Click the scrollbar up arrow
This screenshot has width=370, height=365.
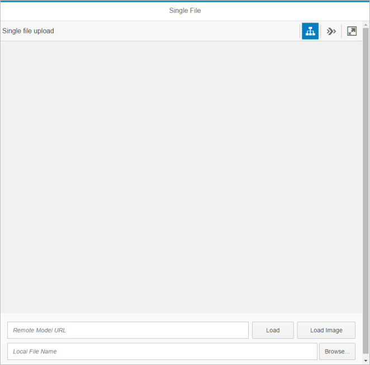[366, 25]
